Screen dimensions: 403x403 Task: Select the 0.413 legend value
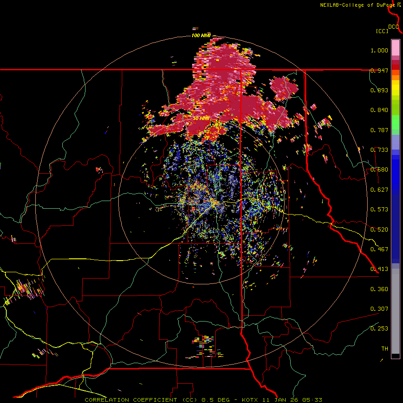pos(379,269)
